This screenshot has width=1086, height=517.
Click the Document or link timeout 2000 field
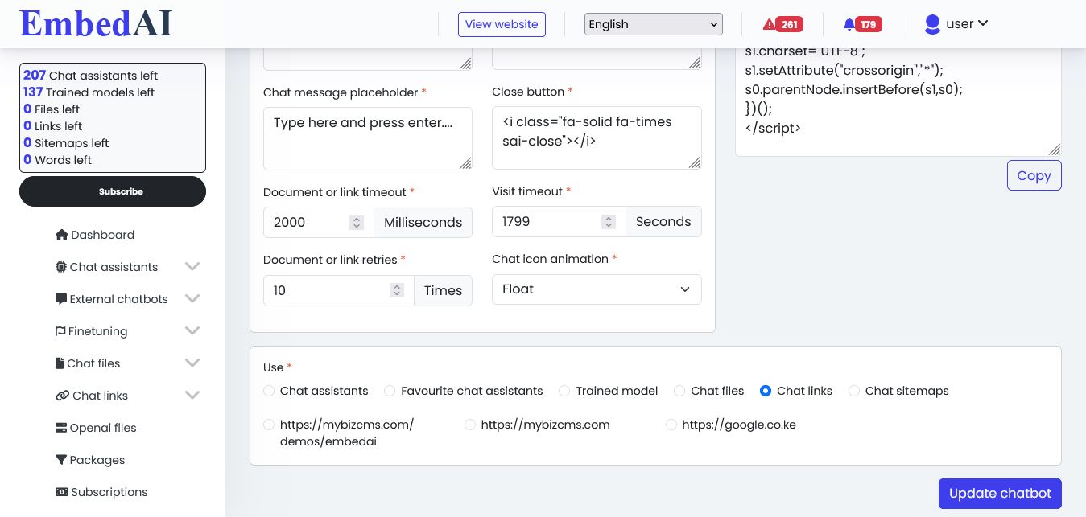[318, 223]
